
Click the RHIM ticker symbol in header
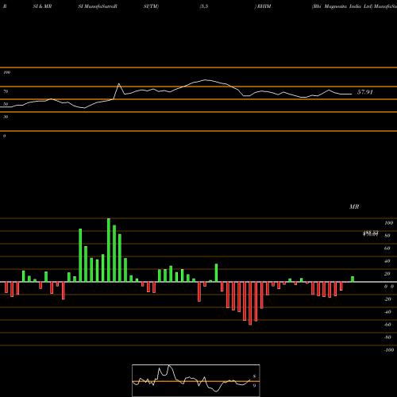264,6
